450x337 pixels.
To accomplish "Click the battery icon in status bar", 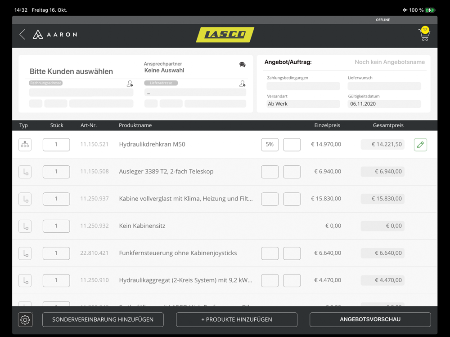I will tap(430, 10).
